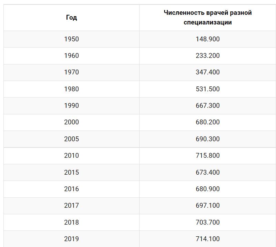The height and width of the screenshot is (247, 276).
Task: Click the 'Численность врачей разной специализации' header
Action: (x=208, y=18)
